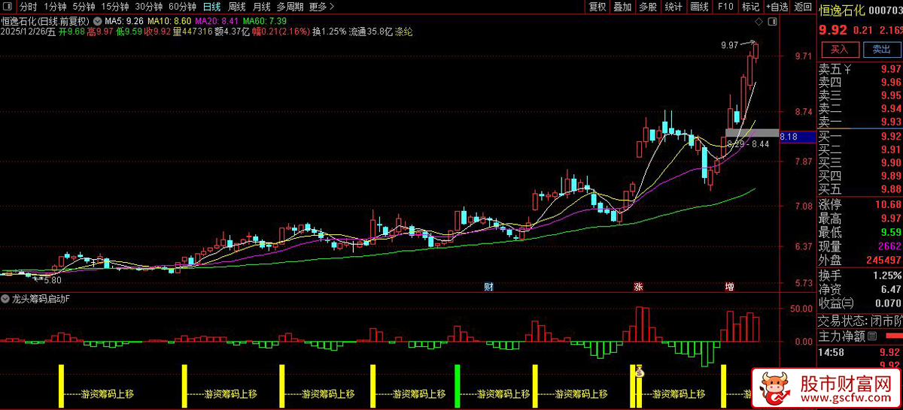Image resolution: width=903 pixels, height=410 pixels.
Task: Click the 恒逸石化(日线.前复权) chart title
Action: pos(46,20)
